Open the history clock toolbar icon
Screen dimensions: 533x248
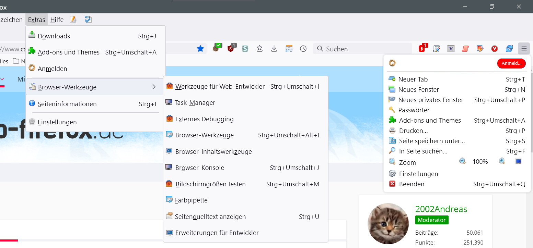tap(303, 49)
